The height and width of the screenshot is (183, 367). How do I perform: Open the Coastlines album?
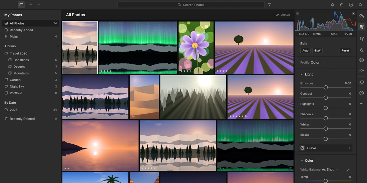[x=31, y=60]
